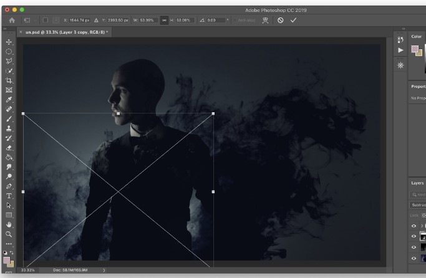
Task: Hide the fourth layer in Layers panel
Action: pos(414,259)
